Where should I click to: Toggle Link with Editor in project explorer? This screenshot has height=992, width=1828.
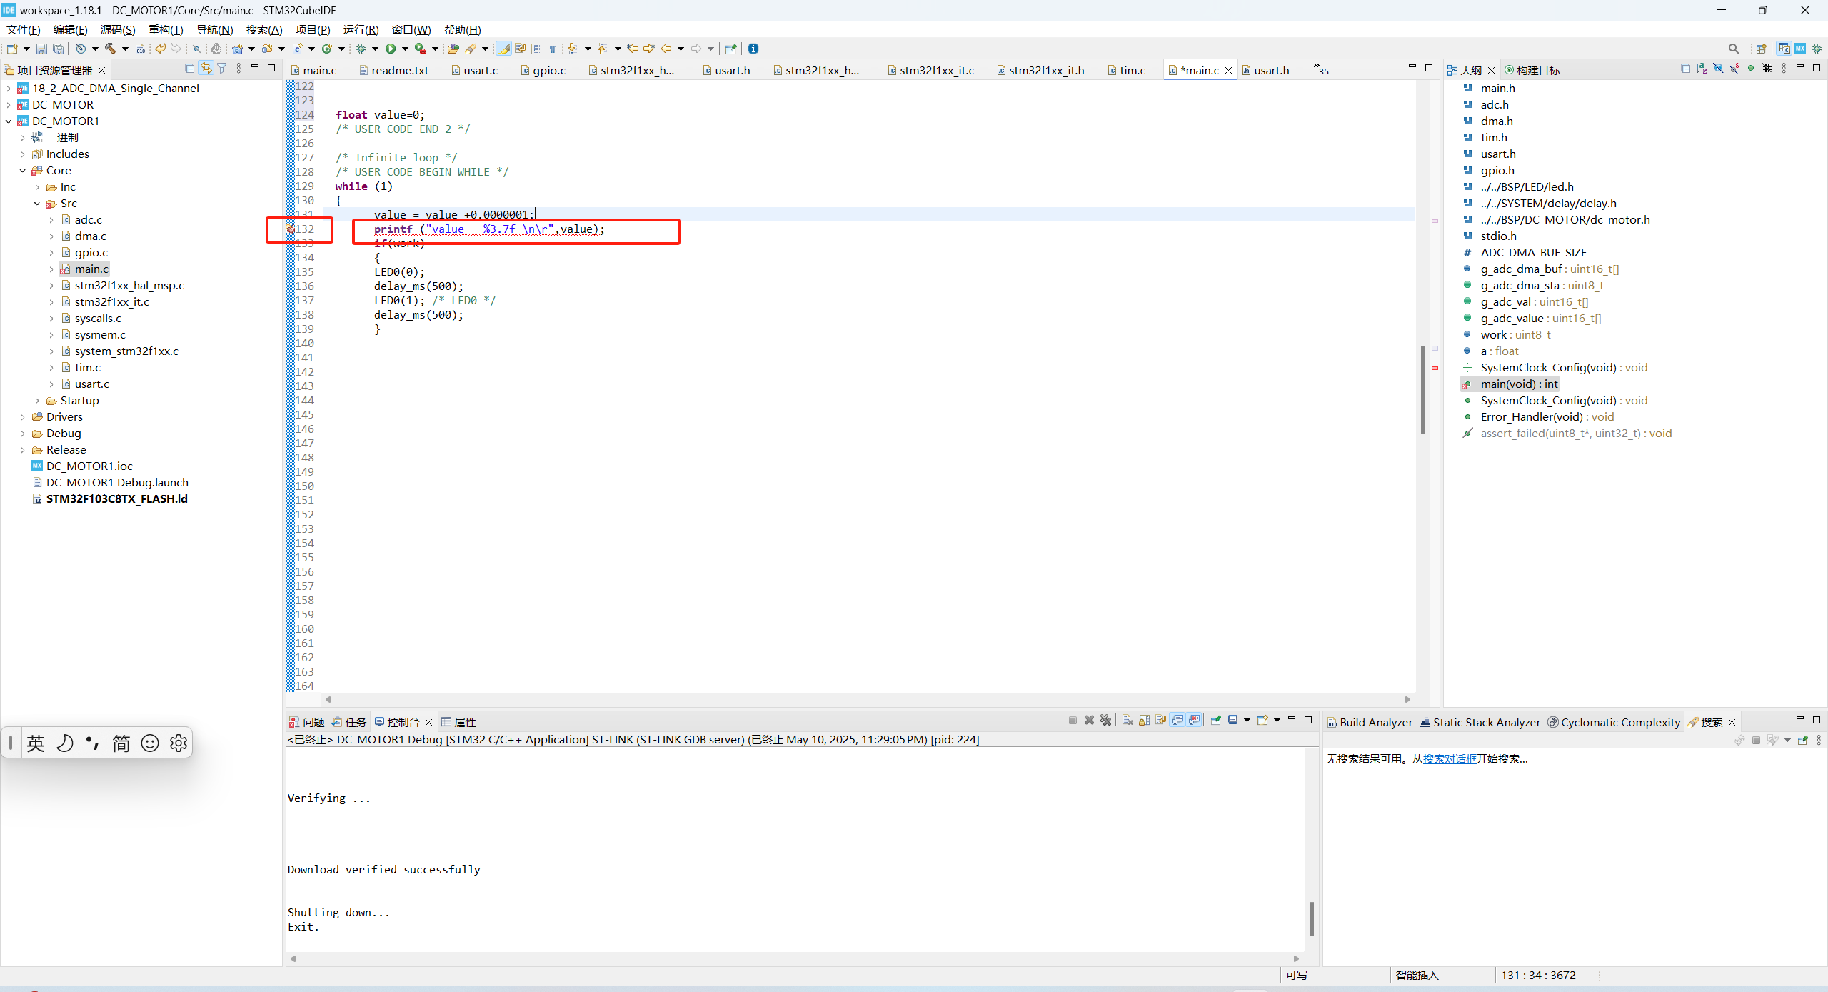[206, 67]
